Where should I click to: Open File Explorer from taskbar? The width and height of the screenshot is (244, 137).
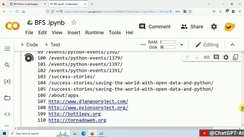pos(75,134)
